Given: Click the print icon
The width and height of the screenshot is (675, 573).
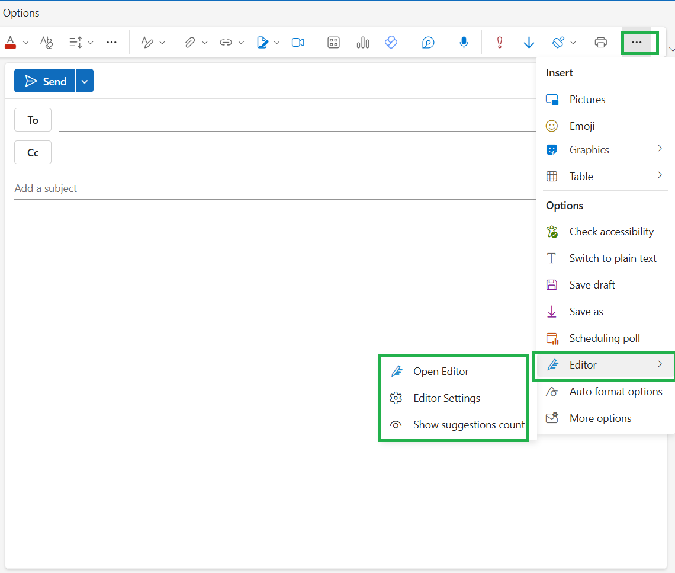Looking at the screenshot, I should pos(600,42).
